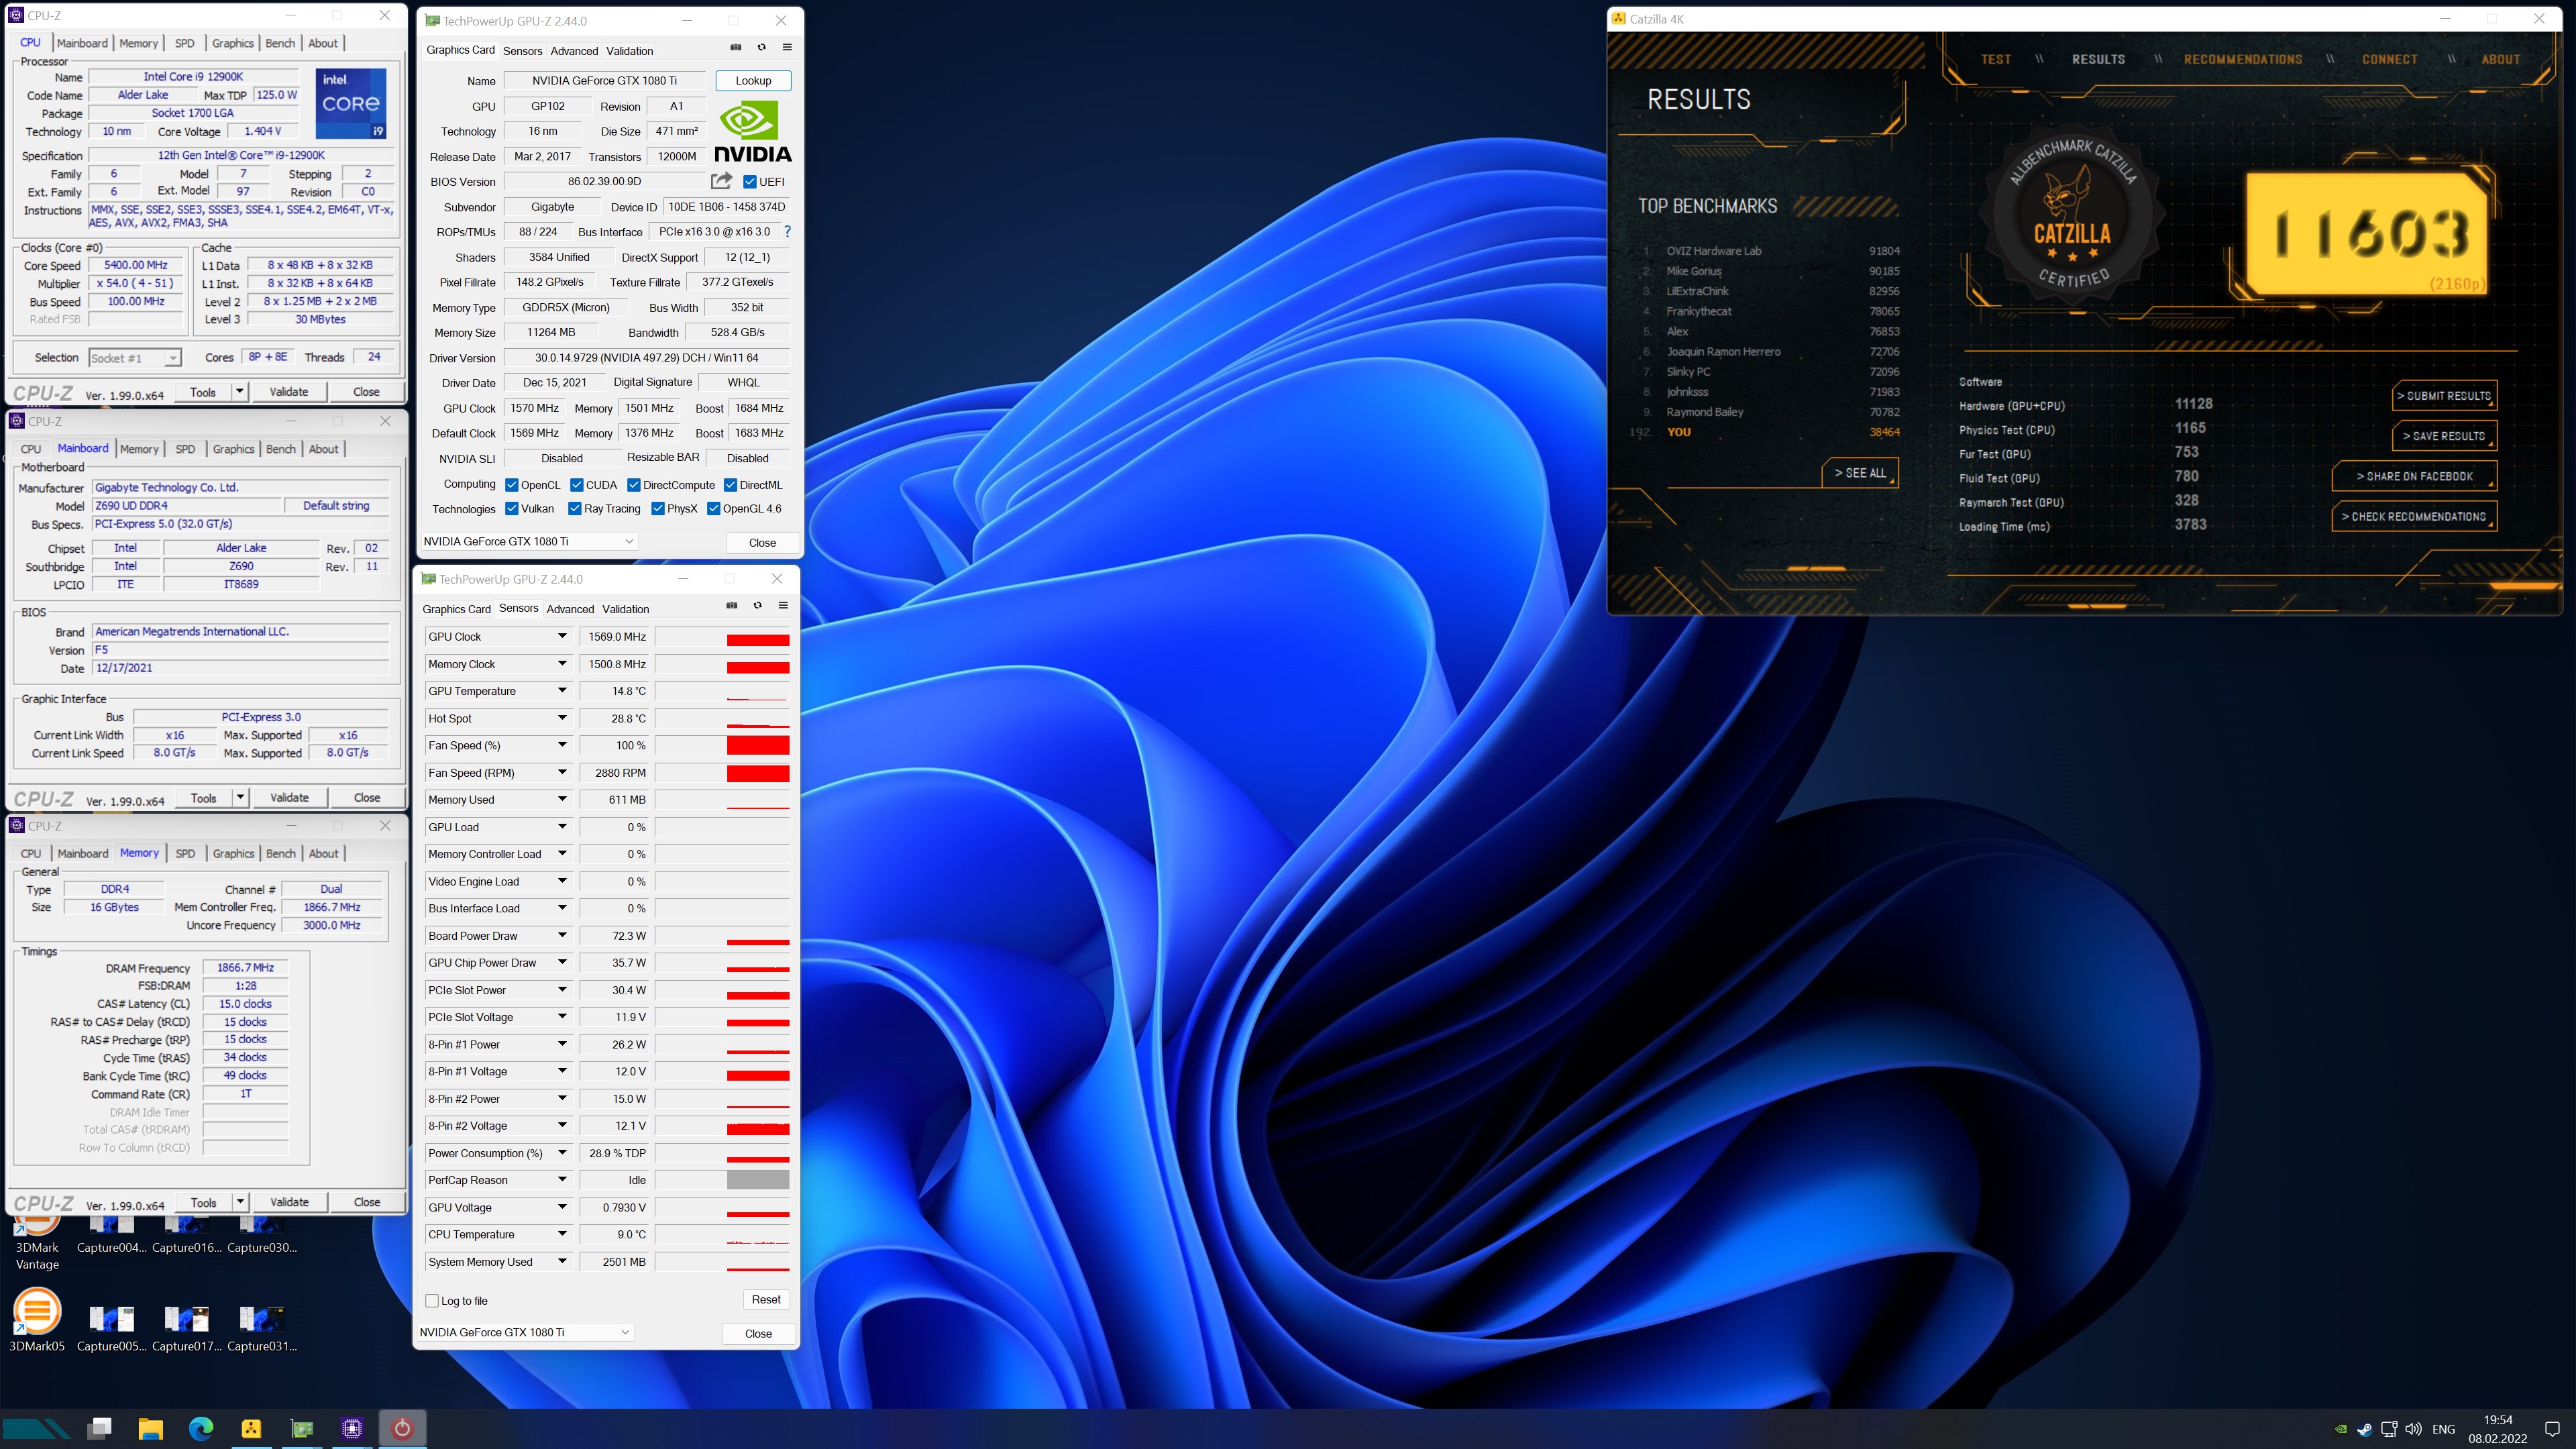Click Reset button in GPU-Z Sensors window
Image resolution: width=2576 pixels, height=1449 pixels.
(766, 1300)
